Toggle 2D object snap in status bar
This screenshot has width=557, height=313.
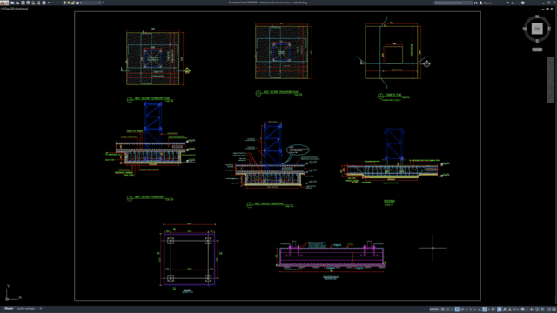point(485,310)
